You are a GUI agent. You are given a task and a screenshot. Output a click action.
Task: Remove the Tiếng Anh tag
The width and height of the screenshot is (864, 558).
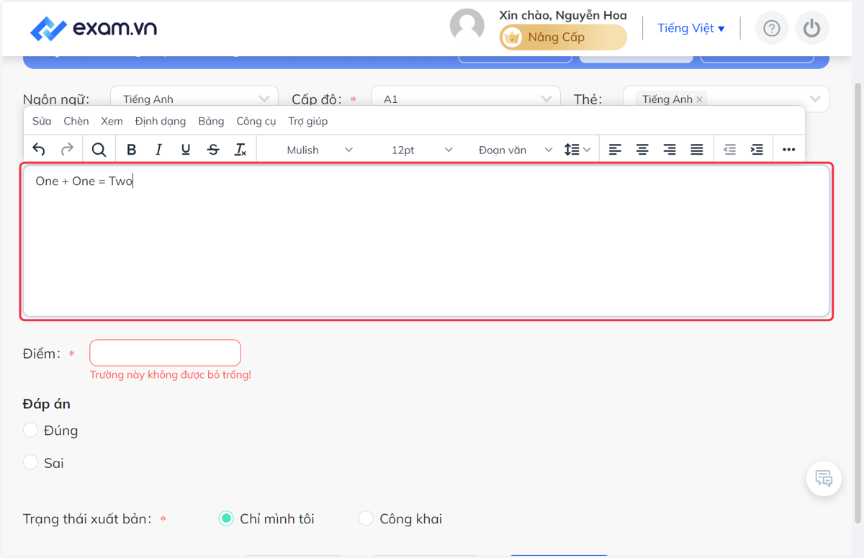pyautogui.click(x=699, y=99)
